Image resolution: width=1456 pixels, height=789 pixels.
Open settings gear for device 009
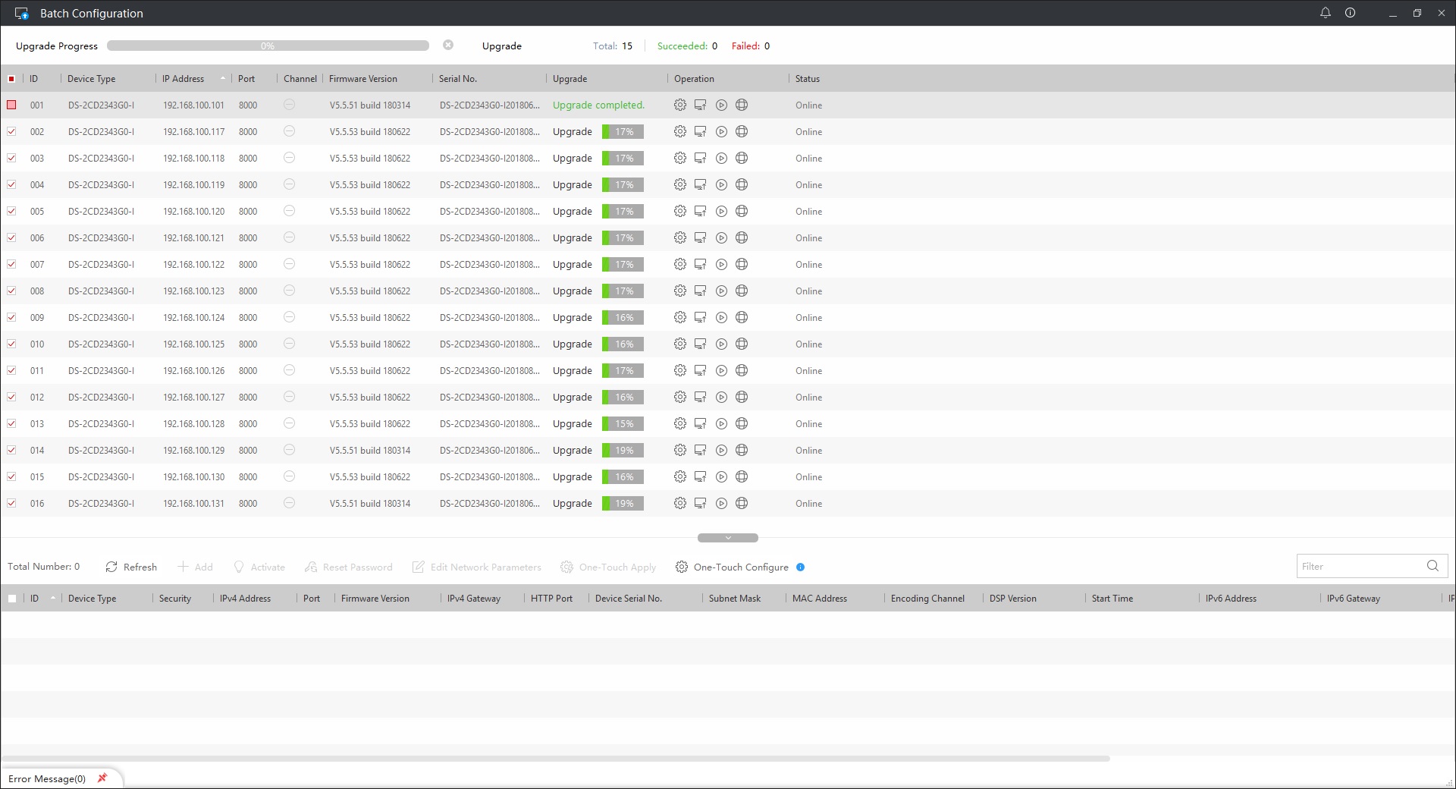(680, 317)
